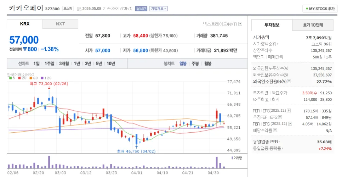
Task: Click the 고가 value 58,400
Action: 141,35
